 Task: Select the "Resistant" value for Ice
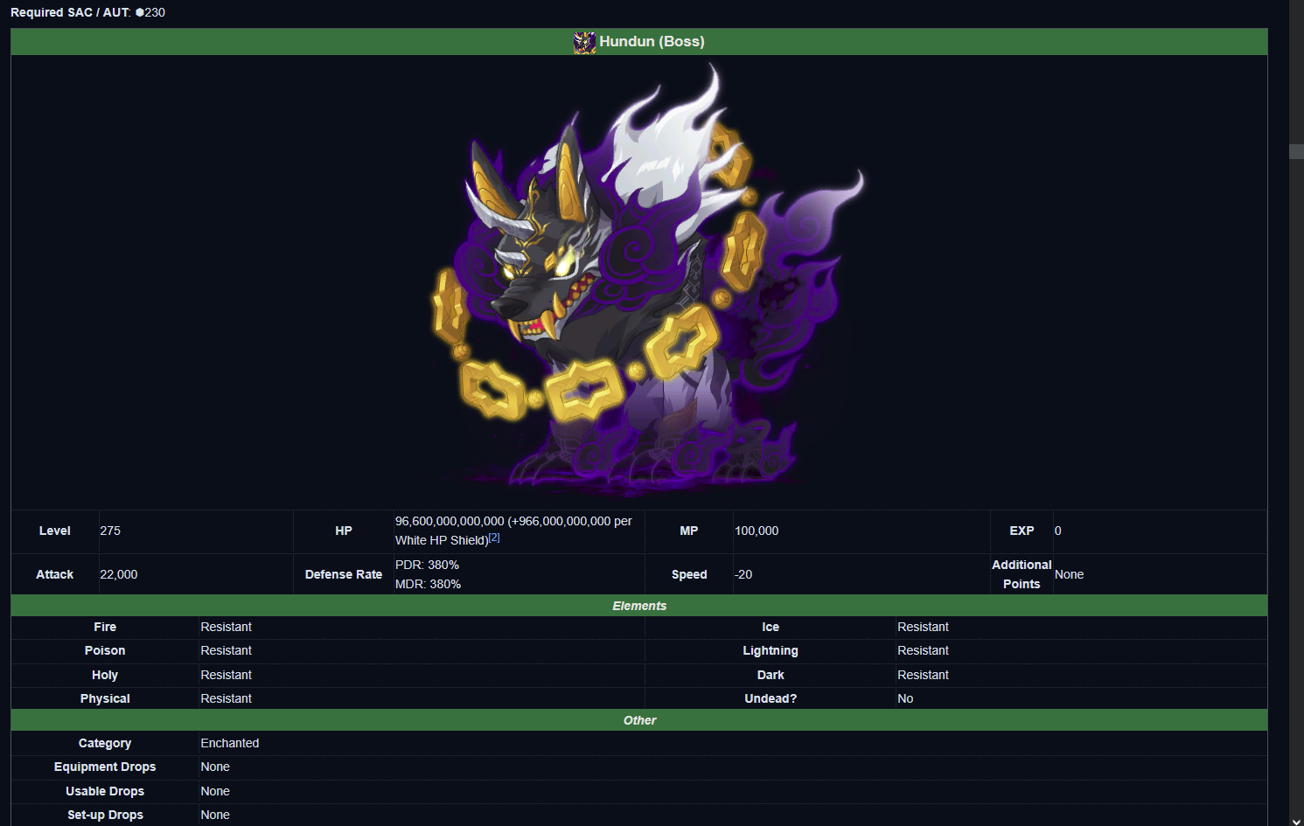pyautogui.click(x=923, y=627)
